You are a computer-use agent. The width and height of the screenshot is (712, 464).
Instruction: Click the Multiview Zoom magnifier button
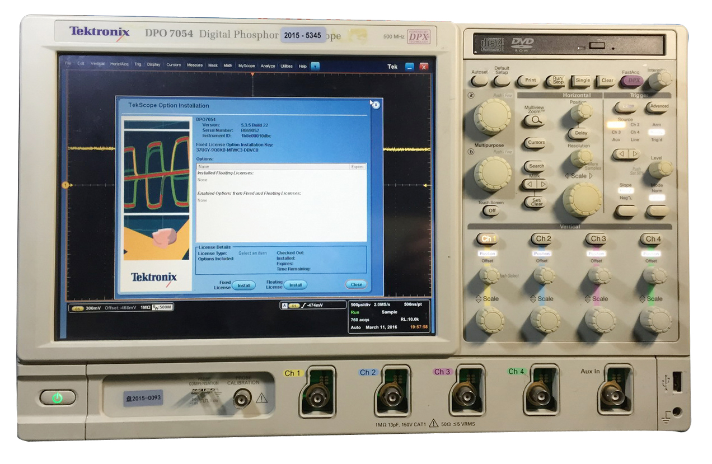click(x=535, y=119)
